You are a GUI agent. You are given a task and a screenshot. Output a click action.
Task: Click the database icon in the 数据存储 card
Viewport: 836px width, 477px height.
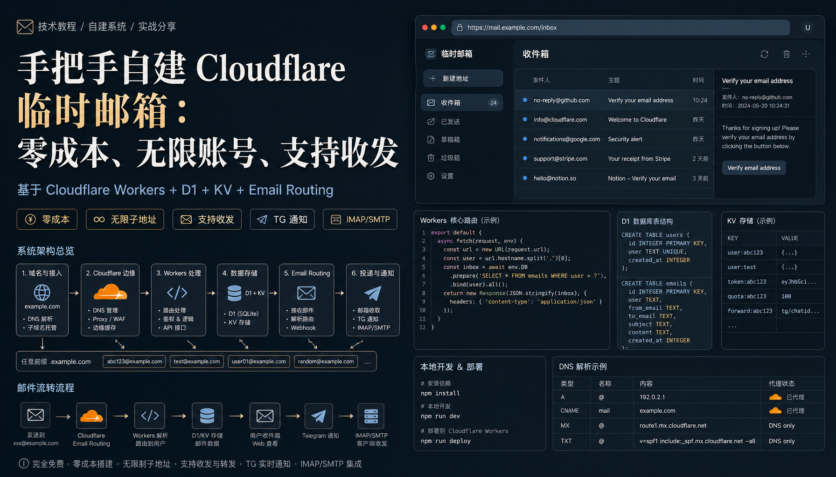click(234, 293)
